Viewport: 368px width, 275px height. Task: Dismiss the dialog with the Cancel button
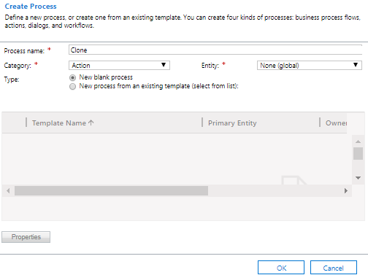[334, 268]
